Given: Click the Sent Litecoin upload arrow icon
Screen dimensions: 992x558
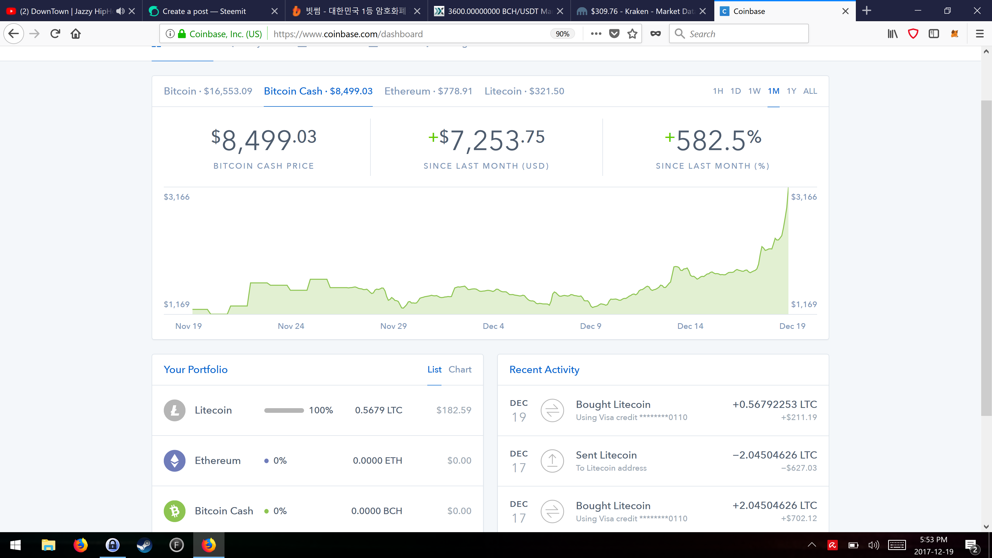Looking at the screenshot, I should click(552, 461).
